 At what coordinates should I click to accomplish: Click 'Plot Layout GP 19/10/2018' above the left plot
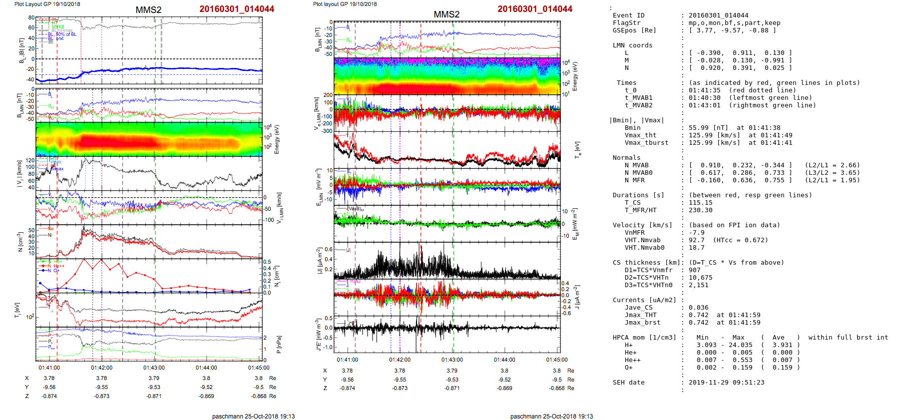point(47,4)
